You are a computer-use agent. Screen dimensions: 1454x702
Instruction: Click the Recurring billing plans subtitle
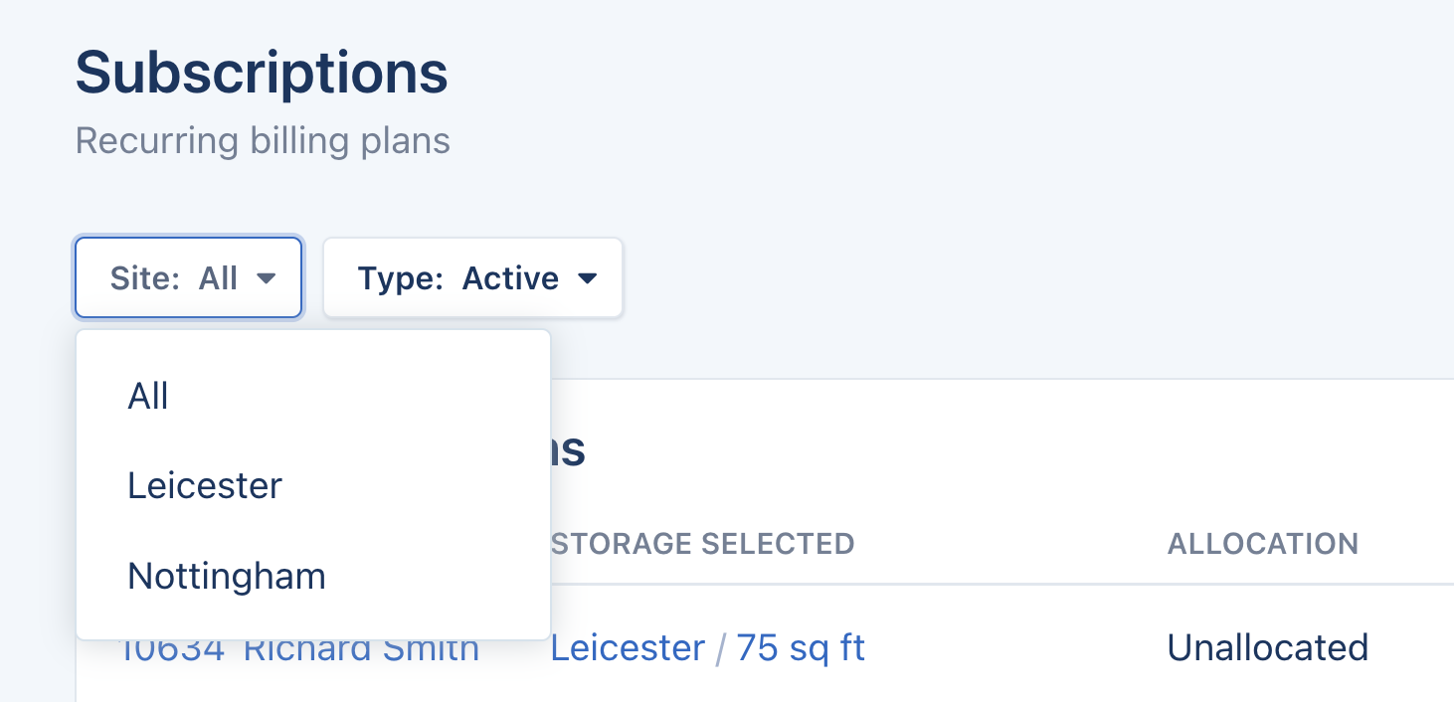(x=263, y=141)
